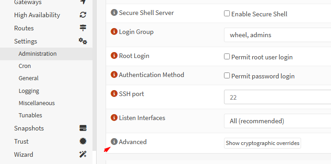Enable the Secure Shell checkbox
Viewport: 331px width, 164px height.
point(227,14)
